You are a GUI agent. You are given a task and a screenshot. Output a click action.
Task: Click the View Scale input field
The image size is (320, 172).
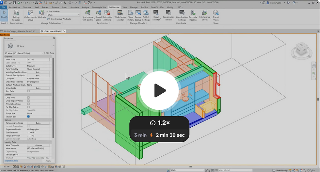click(x=39, y=60)
